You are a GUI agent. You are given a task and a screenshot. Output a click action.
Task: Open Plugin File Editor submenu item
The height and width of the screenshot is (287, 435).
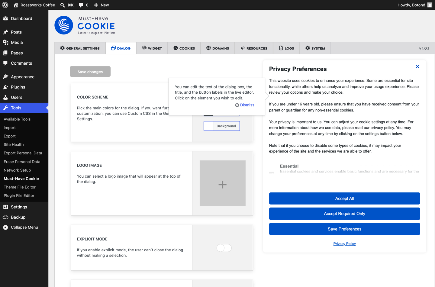tap(19, 195)
